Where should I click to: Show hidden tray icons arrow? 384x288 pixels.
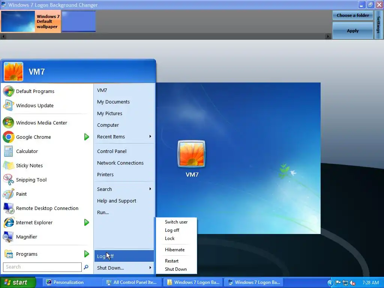coord(330,283)
